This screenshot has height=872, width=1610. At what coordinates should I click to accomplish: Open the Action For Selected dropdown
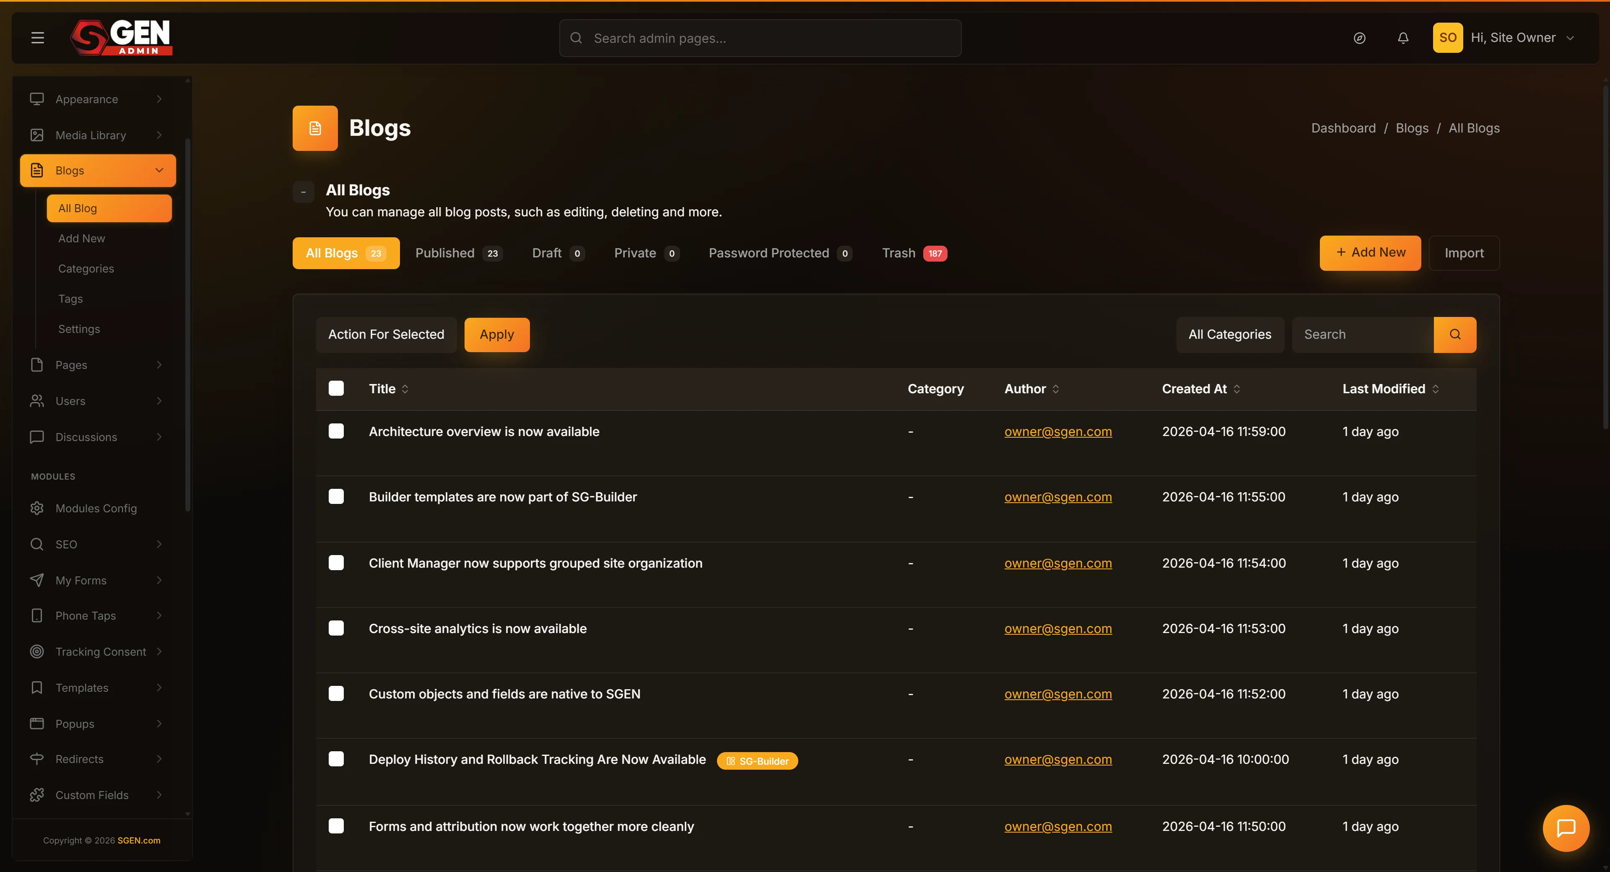(386, 335)
